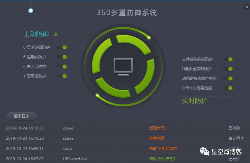Click 已清除 status in first log row
This screenshot has width=250, height=163.
tap(234, 128)
